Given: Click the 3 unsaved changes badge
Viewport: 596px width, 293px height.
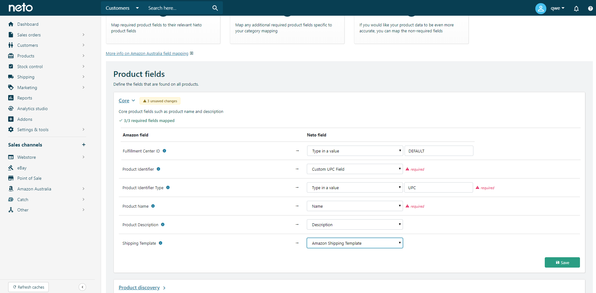Looking at the screenshot, I should [x=160, y=101].
